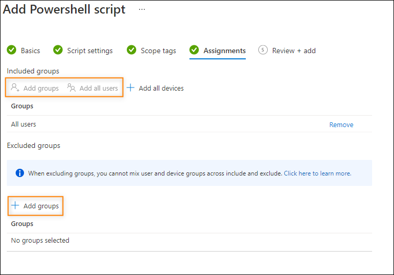
Task: Click the plus icon beside Add all devices
Action: tap(130, 87)
